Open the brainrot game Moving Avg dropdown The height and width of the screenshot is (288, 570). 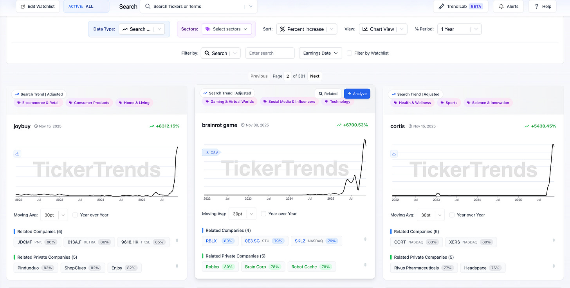click(x=242, y=214)
